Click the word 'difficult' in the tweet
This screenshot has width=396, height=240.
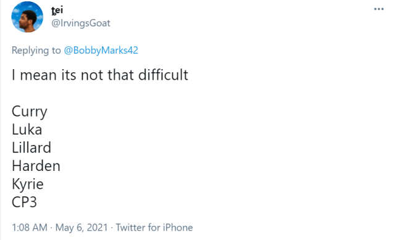pyautogui.click(x=163, y=75)
